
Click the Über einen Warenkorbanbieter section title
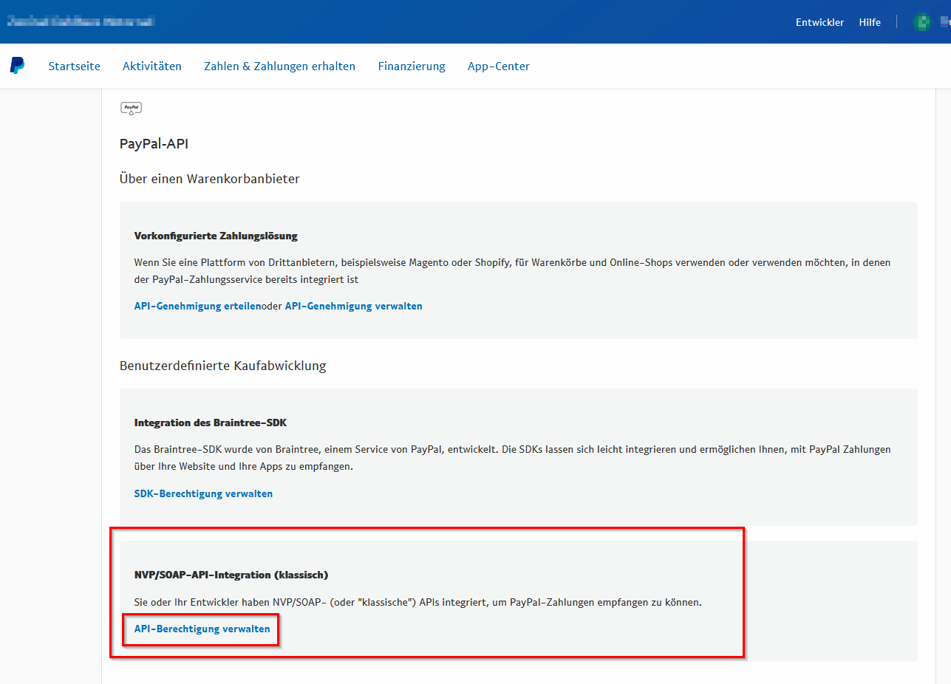pyautogui.click(x=210, y=179)
